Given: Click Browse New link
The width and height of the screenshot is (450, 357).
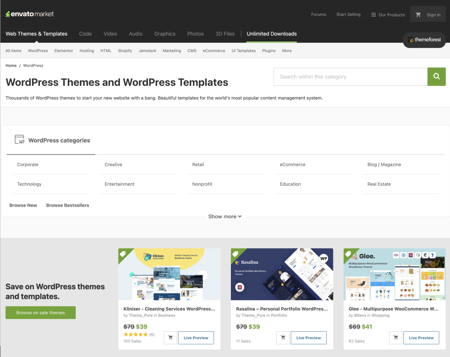Looking at the screenshot, I should [23, 205].
